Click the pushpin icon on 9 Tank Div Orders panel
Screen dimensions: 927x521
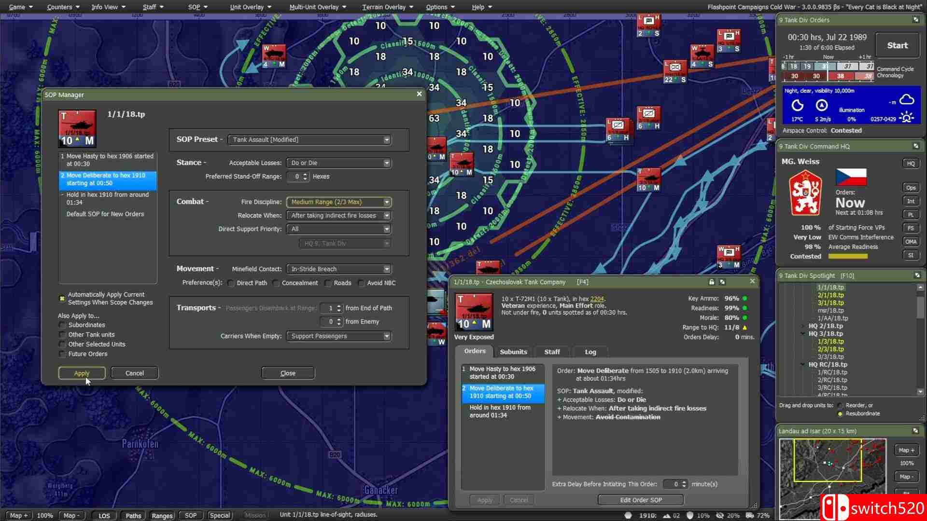pyautogui.click(x=915, y=20)
